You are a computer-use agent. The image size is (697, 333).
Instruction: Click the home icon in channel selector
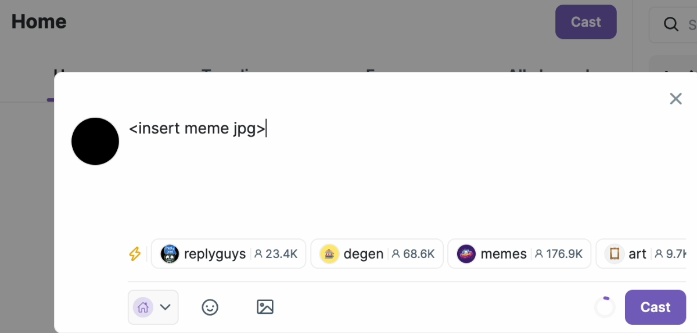(143, 307)
